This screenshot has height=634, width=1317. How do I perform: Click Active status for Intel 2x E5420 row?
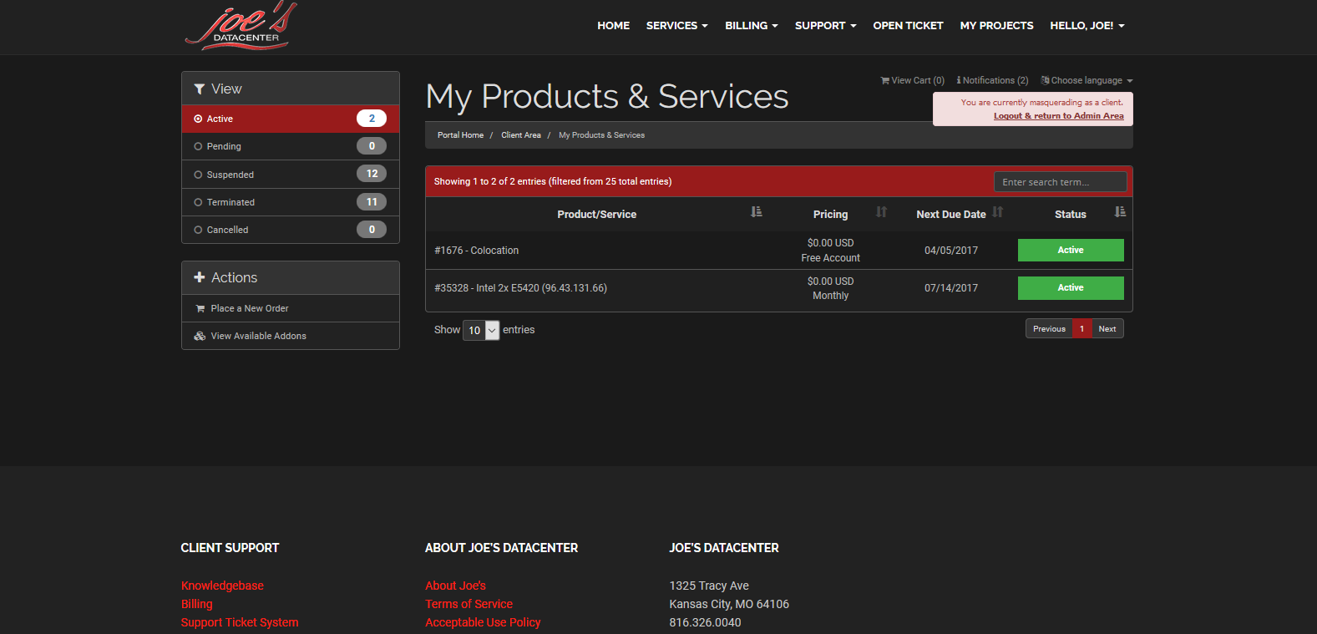[x=1071, y=288]
